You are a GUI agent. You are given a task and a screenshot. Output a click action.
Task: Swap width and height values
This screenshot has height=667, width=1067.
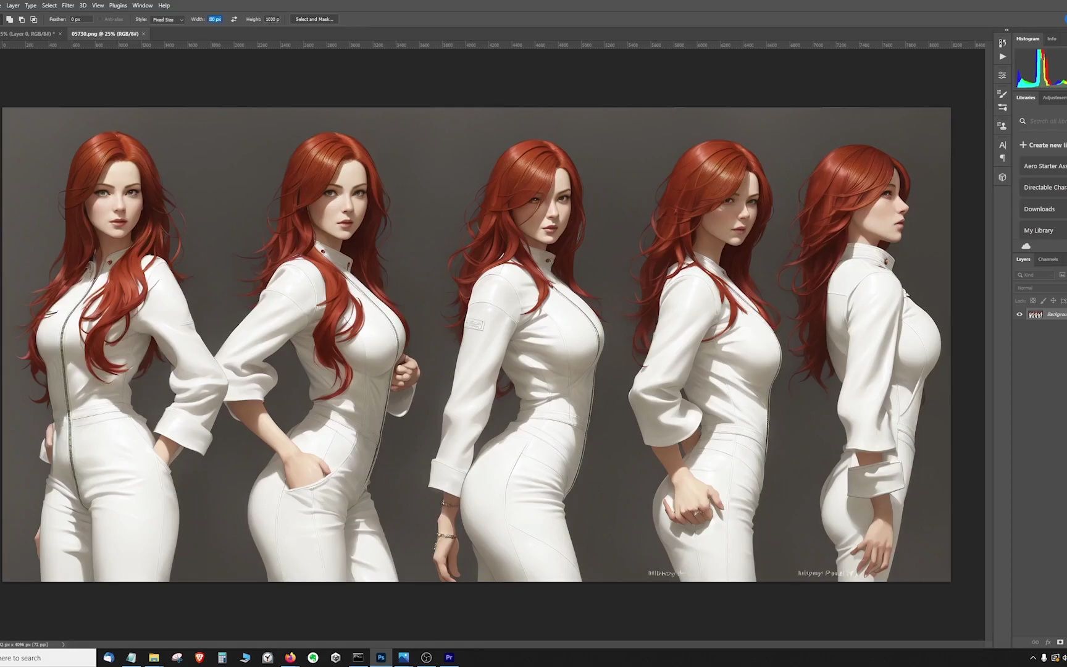tap(234, 19)
